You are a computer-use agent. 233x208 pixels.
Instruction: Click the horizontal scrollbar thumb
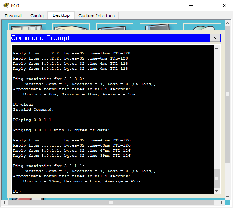click(111, 203)
